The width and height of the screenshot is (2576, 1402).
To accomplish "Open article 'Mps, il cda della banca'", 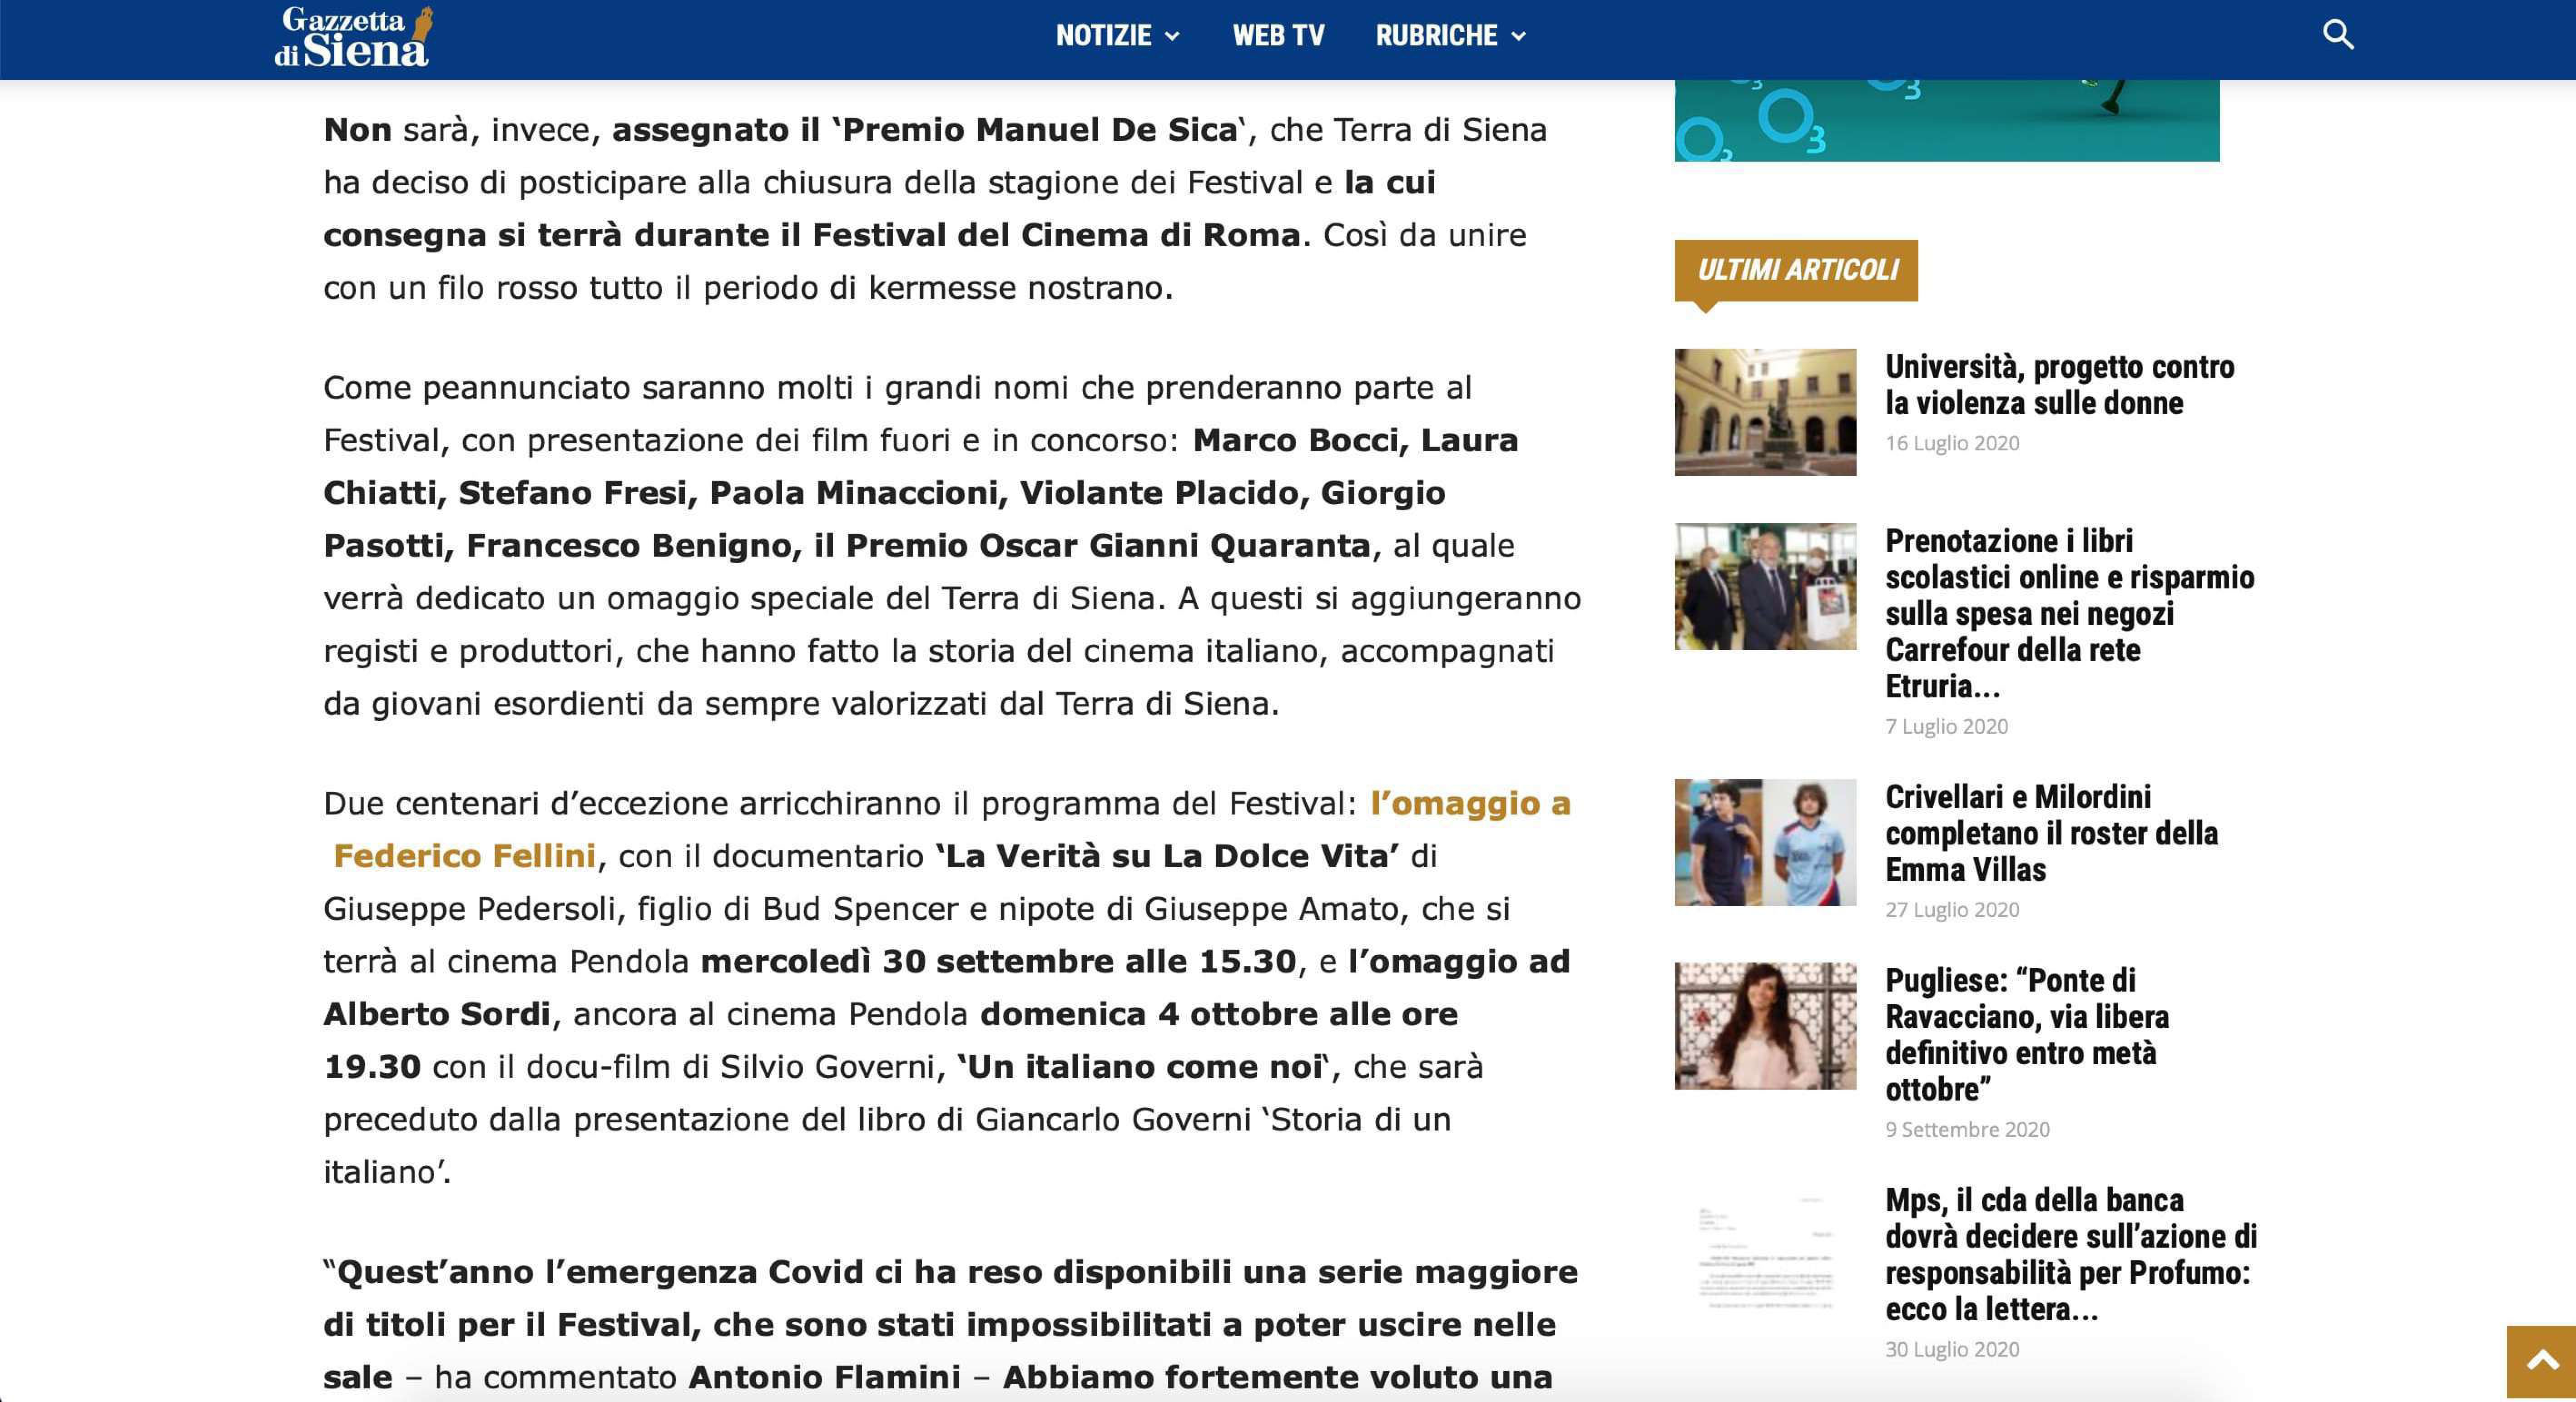I will (x=2071, y=1254).
